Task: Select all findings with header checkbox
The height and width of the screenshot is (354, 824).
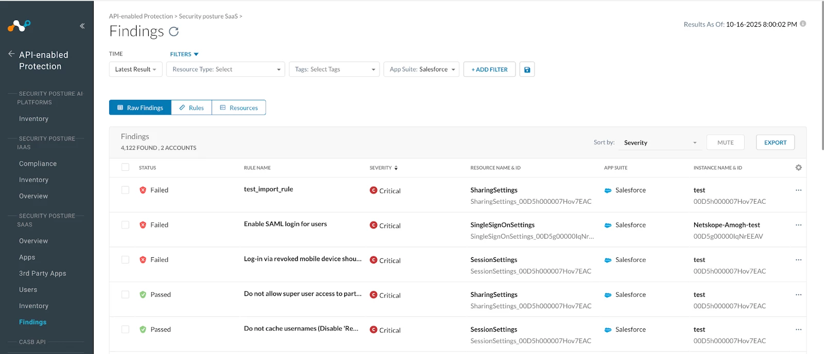Action: tap(125, 167)
